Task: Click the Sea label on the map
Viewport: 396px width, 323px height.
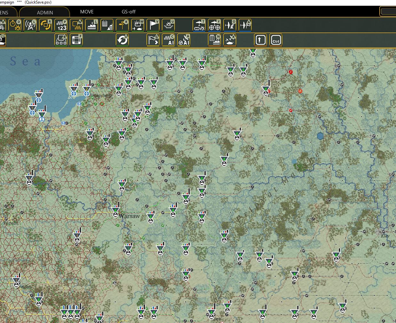Action: (x=25, y=61)
